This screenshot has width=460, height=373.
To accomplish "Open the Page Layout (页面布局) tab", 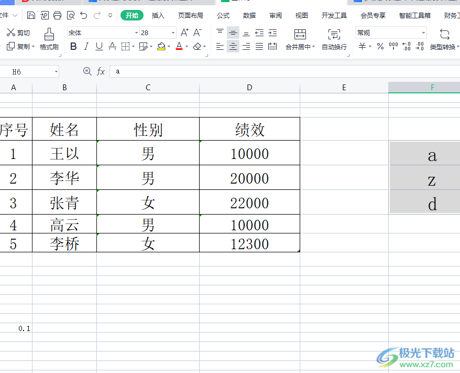I will (x=191, y=15).
